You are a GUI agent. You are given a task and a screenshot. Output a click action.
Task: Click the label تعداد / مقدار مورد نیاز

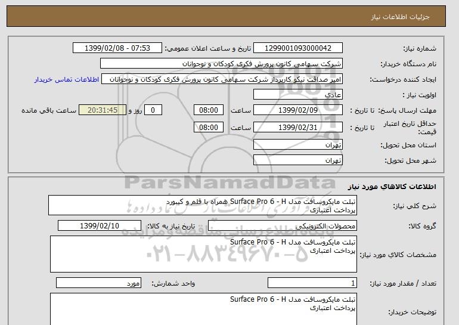403,283
